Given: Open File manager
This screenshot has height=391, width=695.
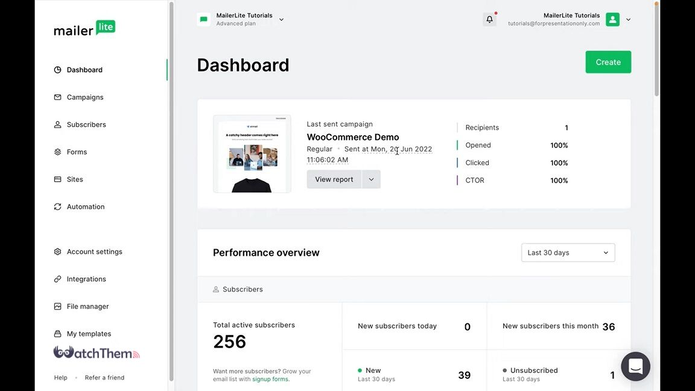Looking at the screenshot, I should click(87, 307).
